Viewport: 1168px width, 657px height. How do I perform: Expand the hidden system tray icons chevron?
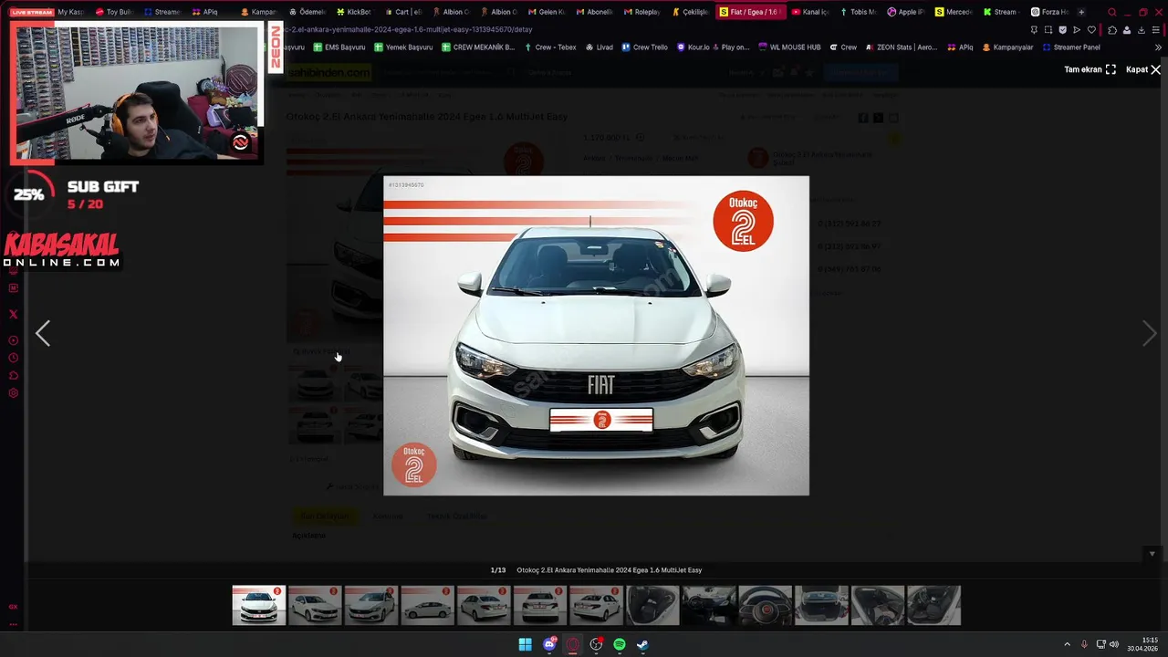coord(1067,644)
